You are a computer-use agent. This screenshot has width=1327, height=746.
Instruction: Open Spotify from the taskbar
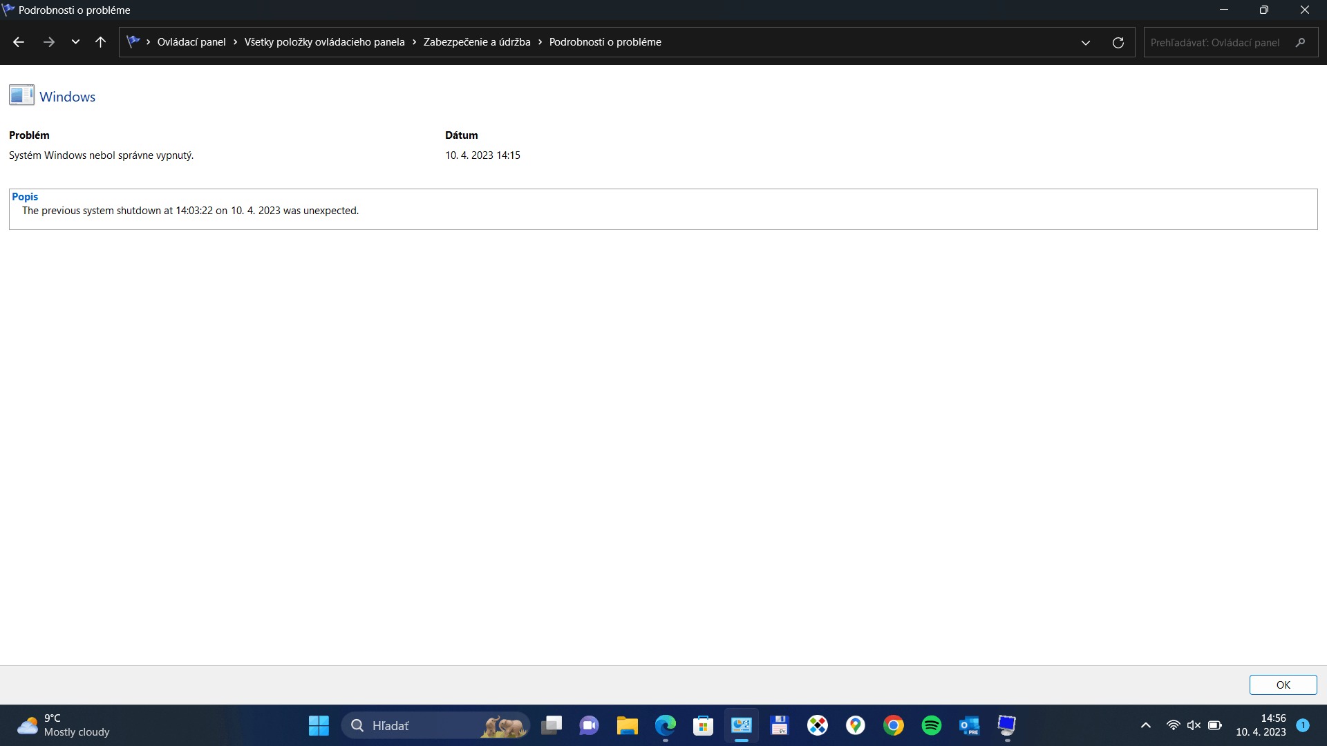931,725
